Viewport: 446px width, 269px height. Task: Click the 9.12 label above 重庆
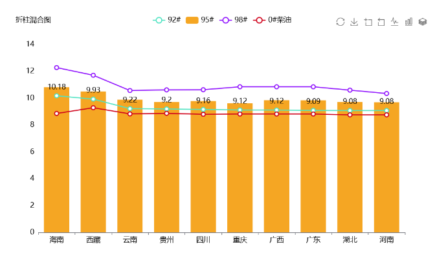[x=240, y=101]
